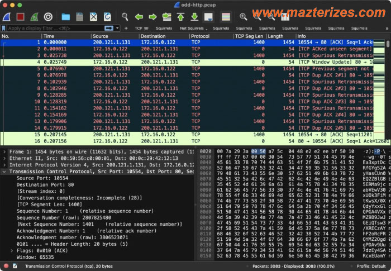Jump to the last packet
The width and height of the screenshot is (391, 271).
click(x=194, y=17)
